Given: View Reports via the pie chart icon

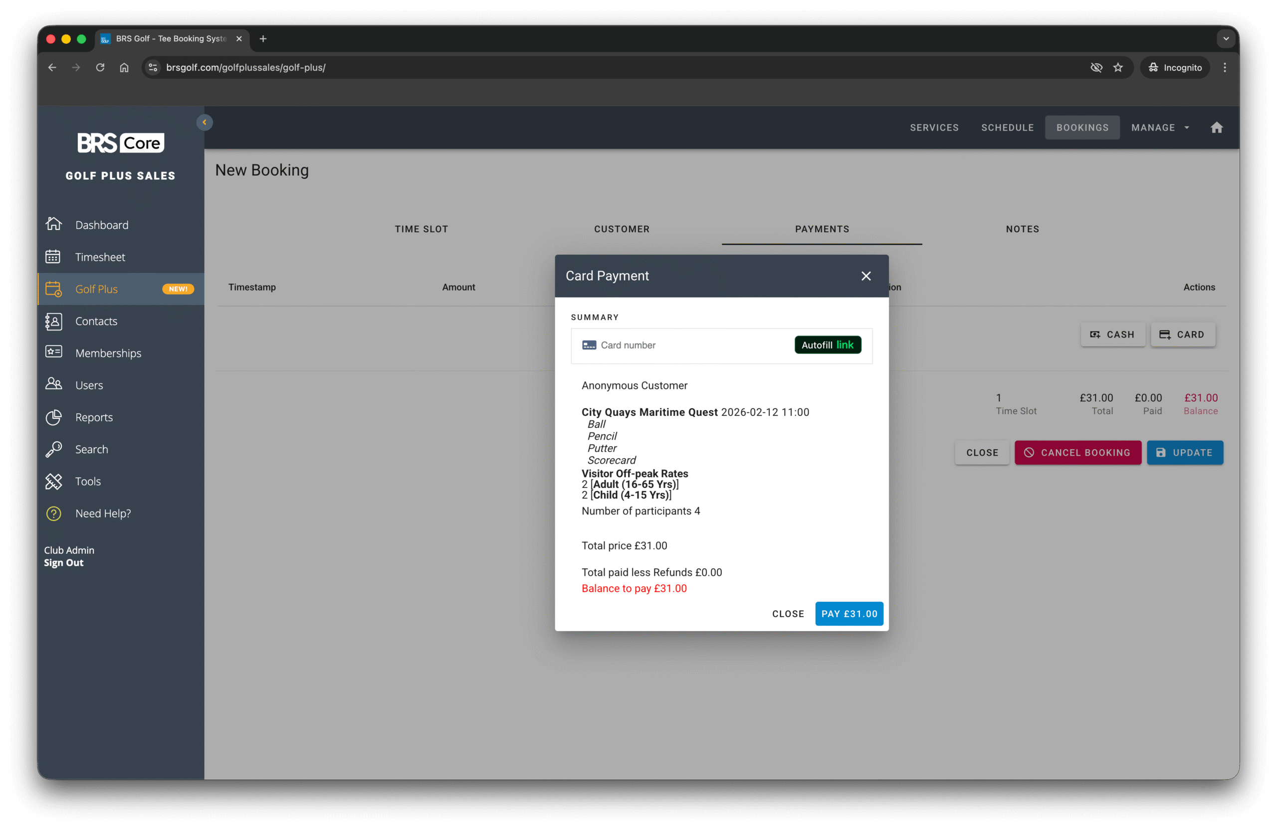Looking at the screenshot, I should [x=54, y=417].
